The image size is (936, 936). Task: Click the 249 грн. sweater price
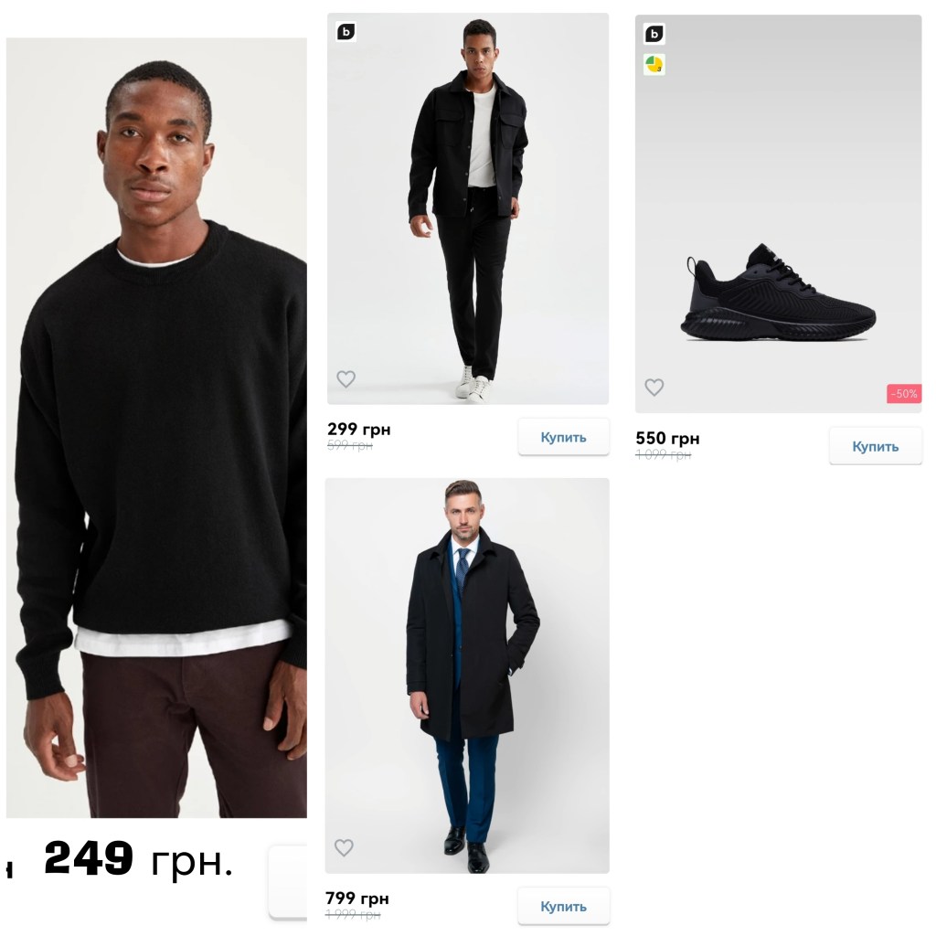(x=138, y=859)
